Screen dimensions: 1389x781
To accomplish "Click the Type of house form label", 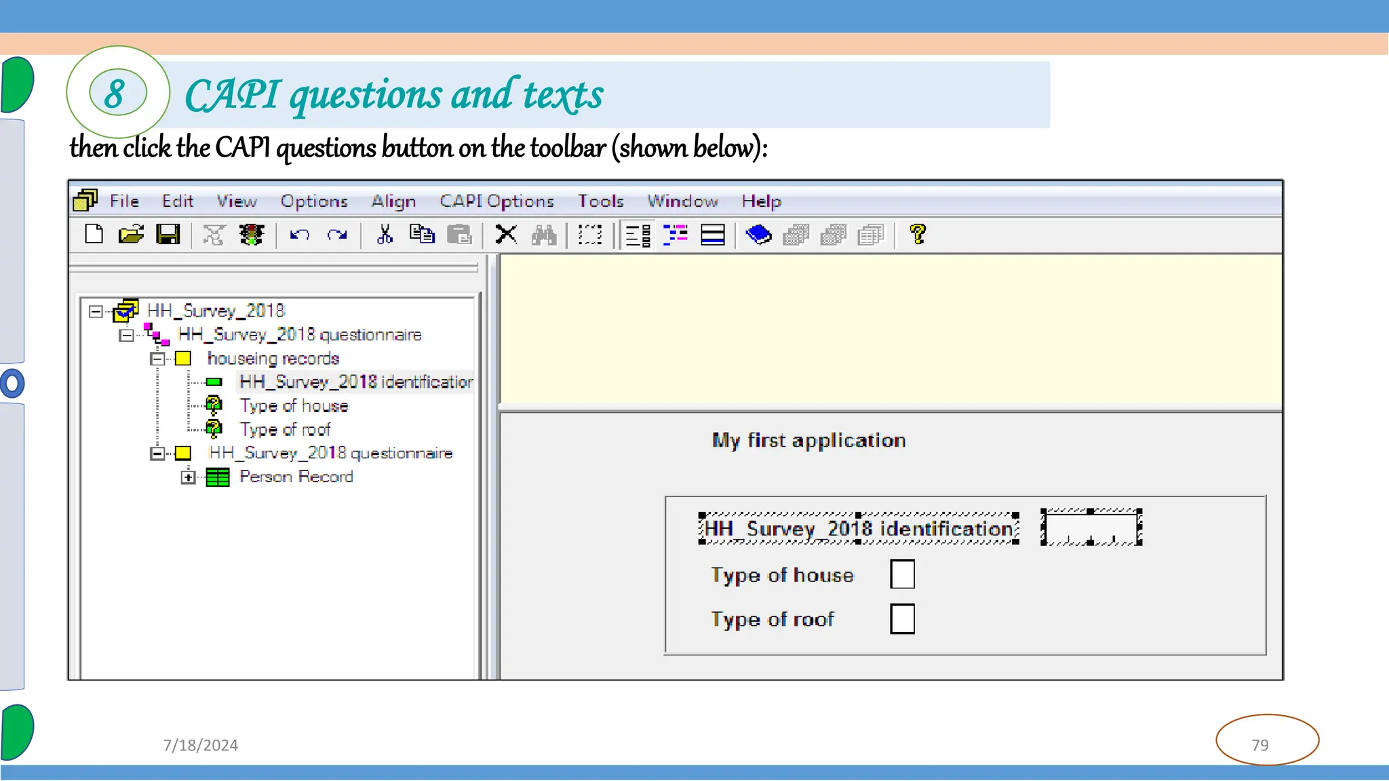I will tap(782, 575).
